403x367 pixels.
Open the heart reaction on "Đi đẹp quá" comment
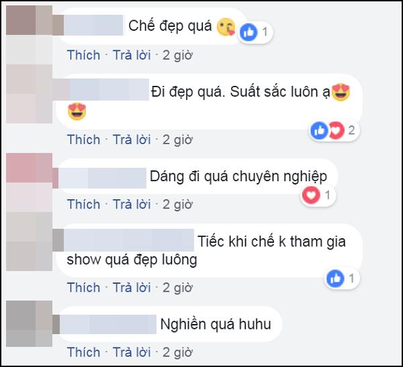tap(336, 130)
